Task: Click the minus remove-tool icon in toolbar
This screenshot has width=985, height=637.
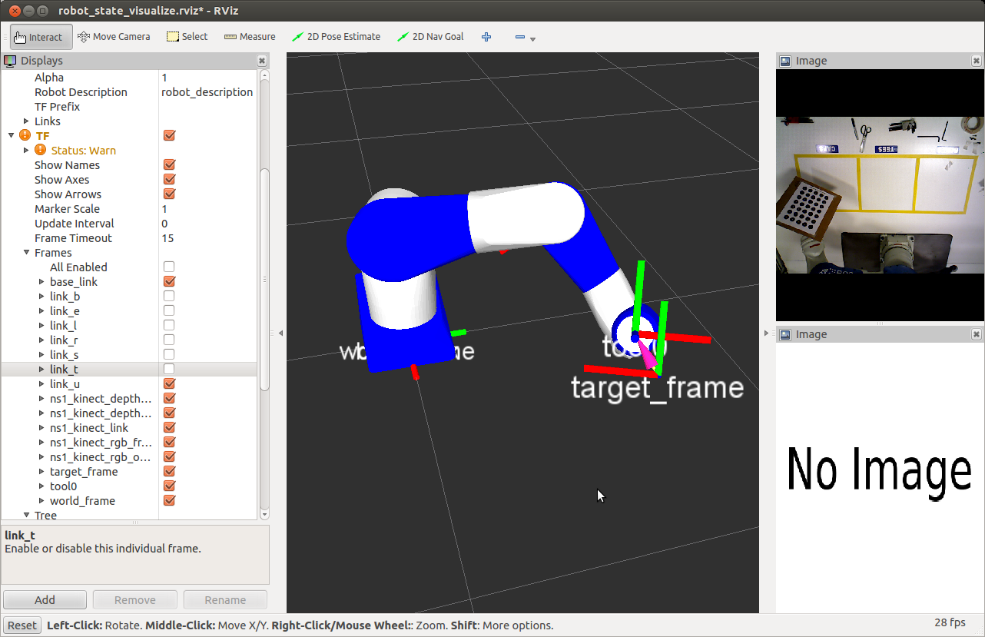Action: (x=520, y=37)
